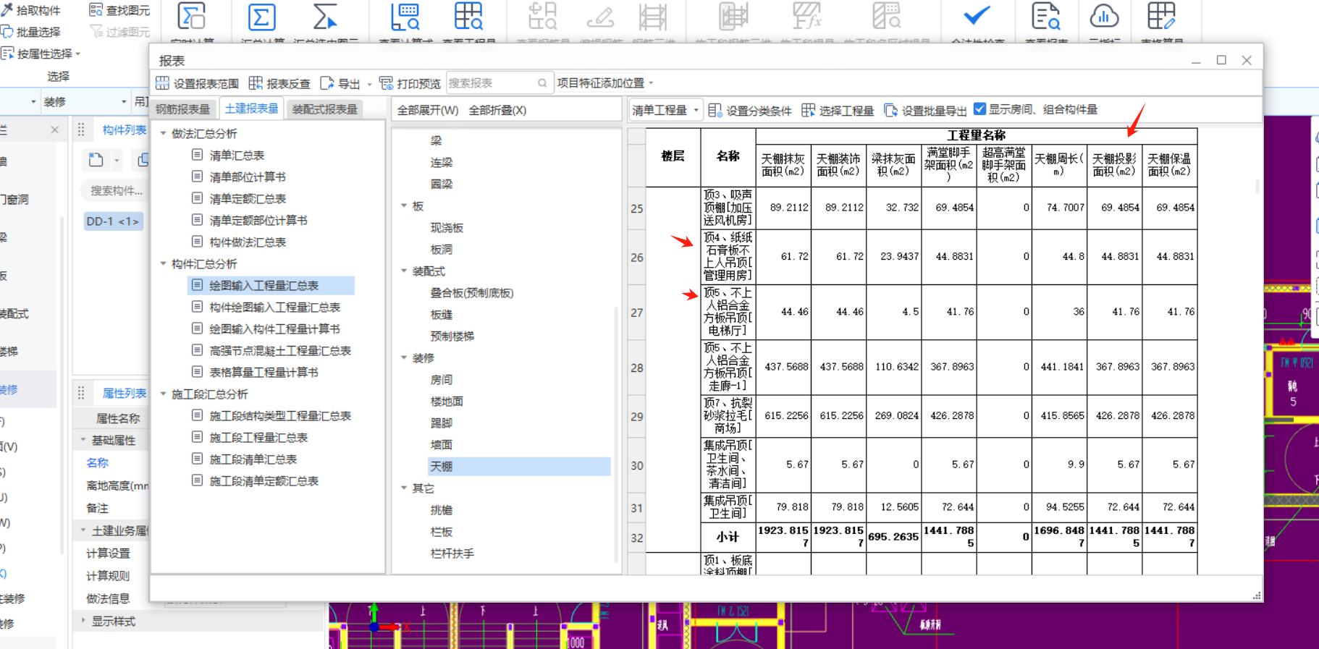Select 表格算量工程量计算书 report
The width and height of the screenshot is (1319, 649).
coord(264,372)
